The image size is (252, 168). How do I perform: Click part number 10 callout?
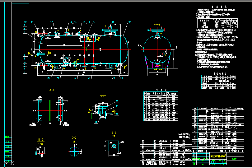point(25,21)
